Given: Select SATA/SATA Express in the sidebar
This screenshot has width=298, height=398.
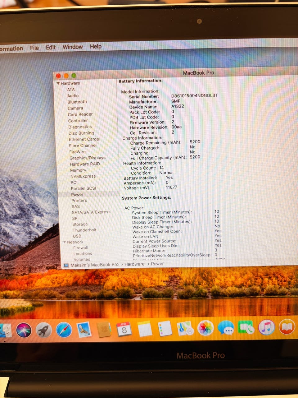Looking at the screenshot, I should 91,212.
